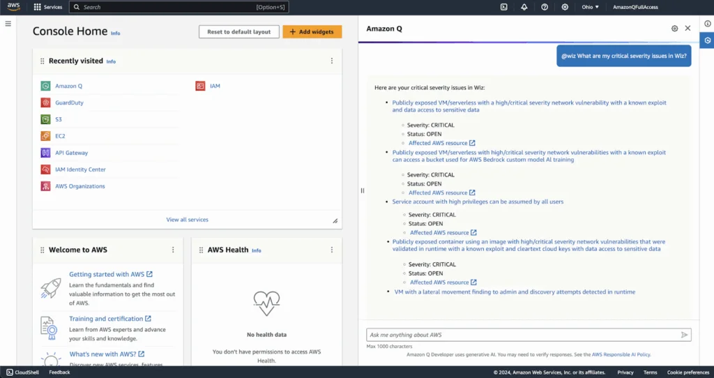Open GuardDuty link in Recently visited

pyautogui.click(x=69, y=103)
